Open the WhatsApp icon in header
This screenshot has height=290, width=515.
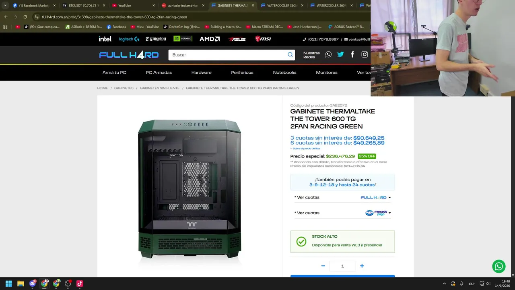pyautogui.click(x=328, y=54)
